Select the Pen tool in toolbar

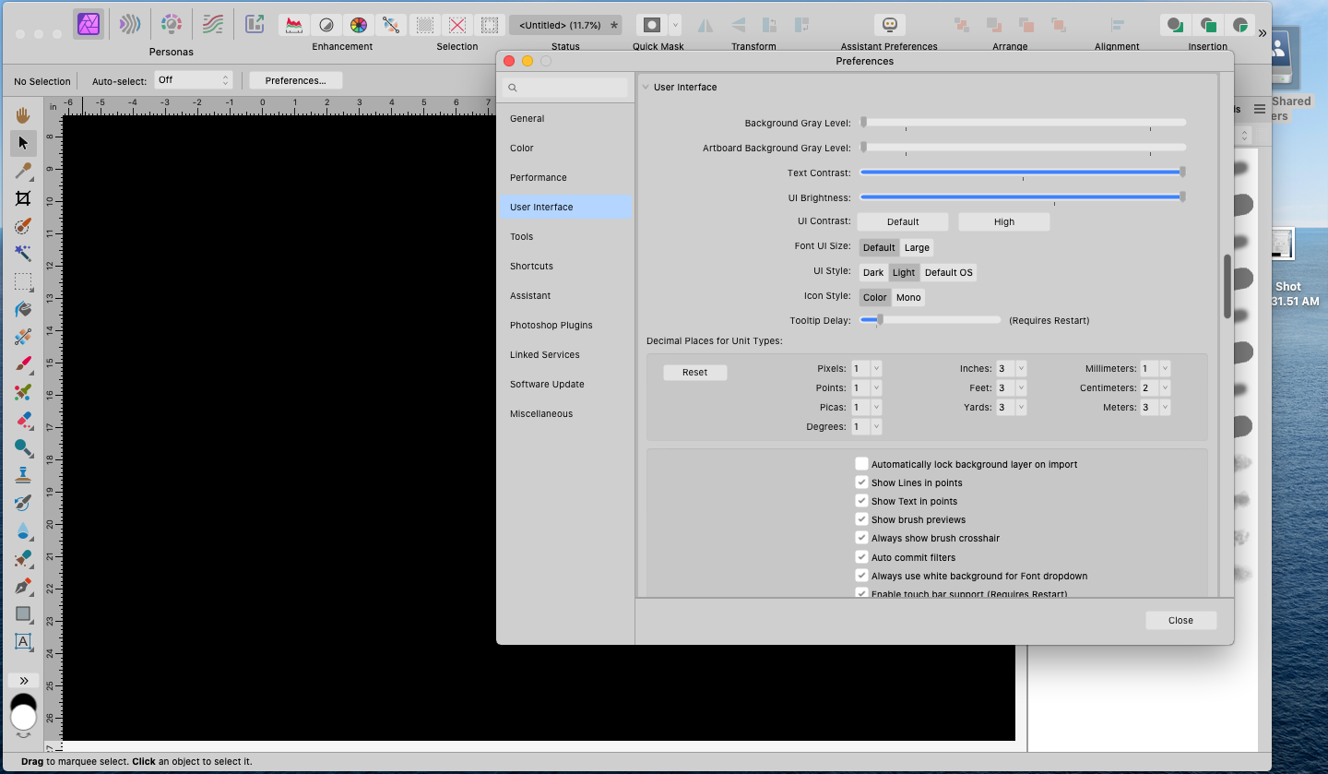pos(23,586)
